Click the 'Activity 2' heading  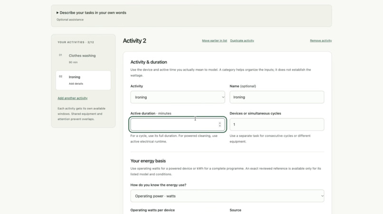[134, 41]
